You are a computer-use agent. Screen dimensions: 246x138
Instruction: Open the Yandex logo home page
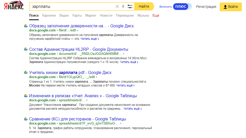click(14, 6)
